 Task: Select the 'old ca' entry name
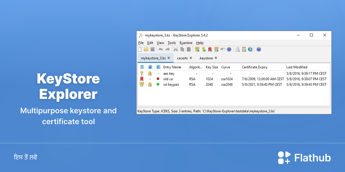pos(168,79)
